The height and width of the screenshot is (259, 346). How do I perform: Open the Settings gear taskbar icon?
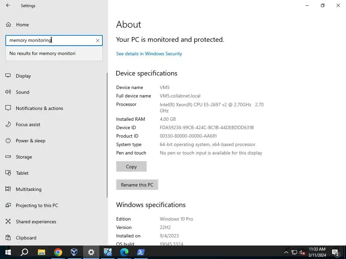[x=91, y=252]
